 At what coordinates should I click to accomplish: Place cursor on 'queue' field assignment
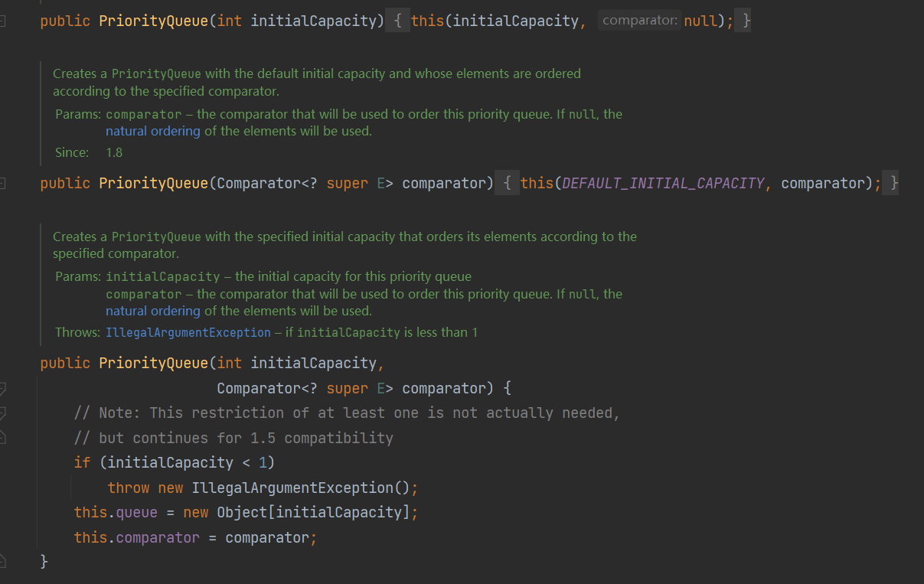click(x=136, y=512)
